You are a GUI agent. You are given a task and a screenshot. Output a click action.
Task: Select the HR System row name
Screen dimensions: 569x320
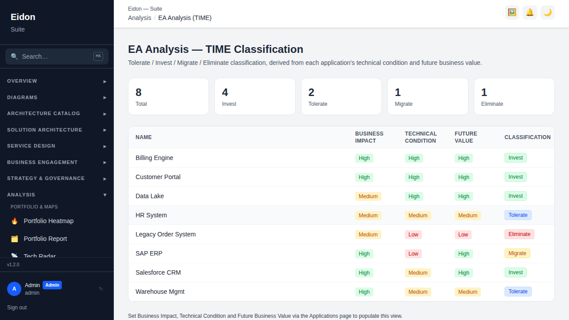(x=151, y=215)
